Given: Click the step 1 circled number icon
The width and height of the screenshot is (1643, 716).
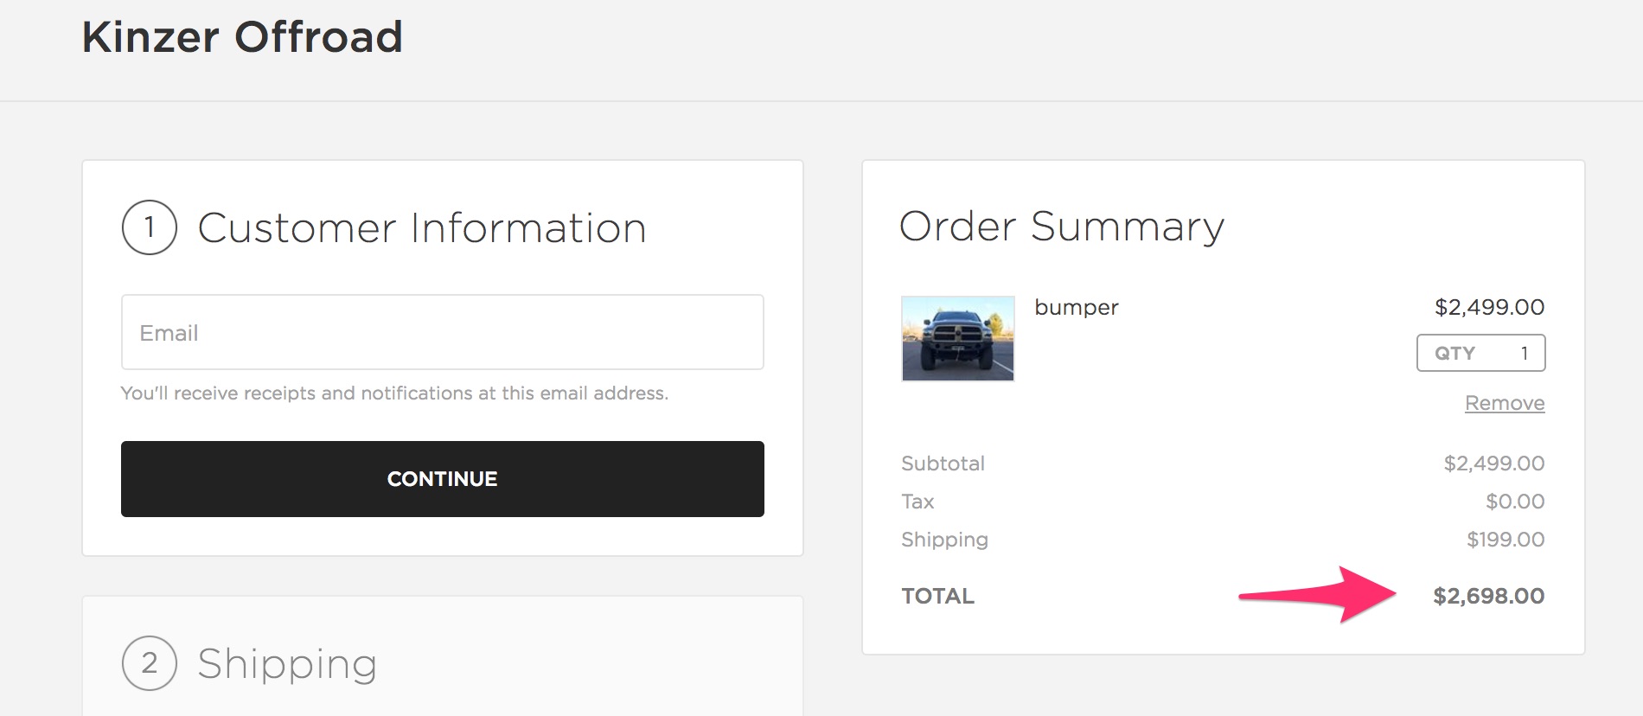Looking at the screenshot, I should 150,227.
